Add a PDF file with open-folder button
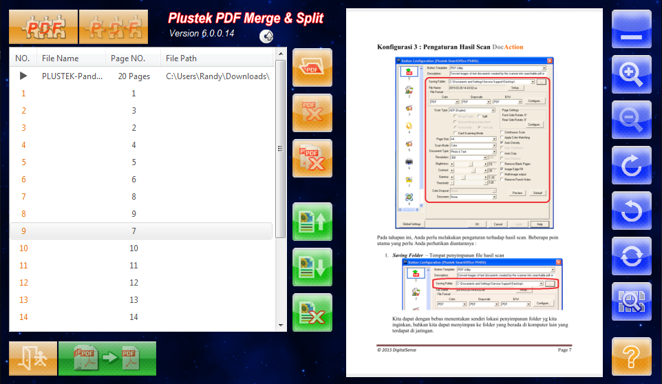This screenshot has width=662, height=384. pyautogui.click(x=312, y=67)
